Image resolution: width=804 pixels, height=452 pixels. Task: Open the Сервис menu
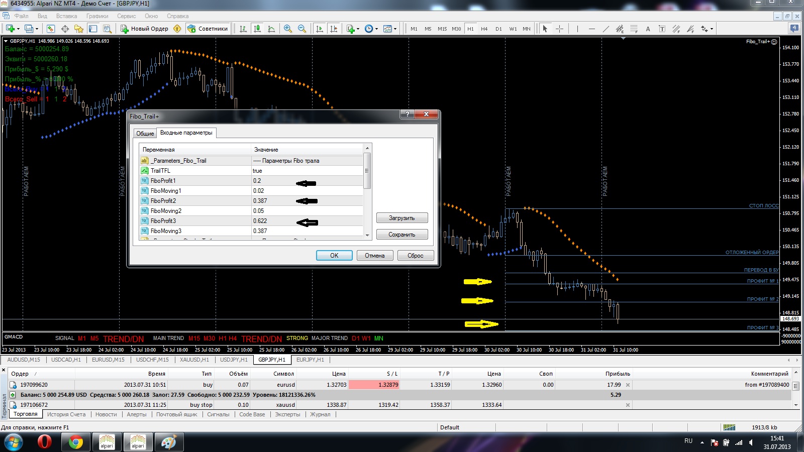[127, 16]
